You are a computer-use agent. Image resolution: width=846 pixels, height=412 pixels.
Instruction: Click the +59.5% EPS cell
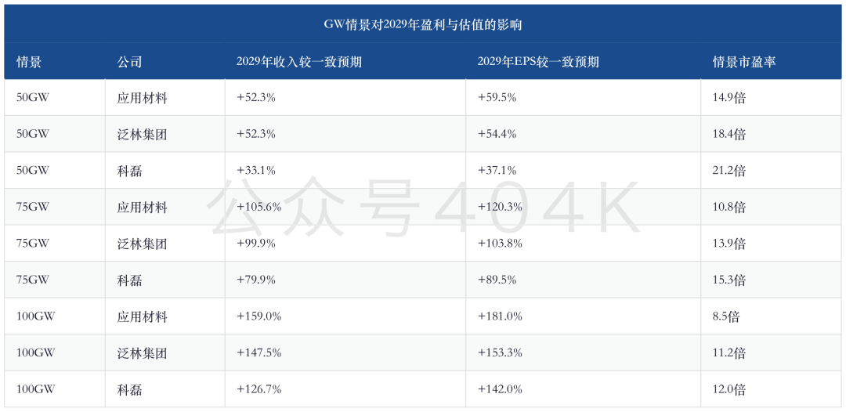click(497, 98)
